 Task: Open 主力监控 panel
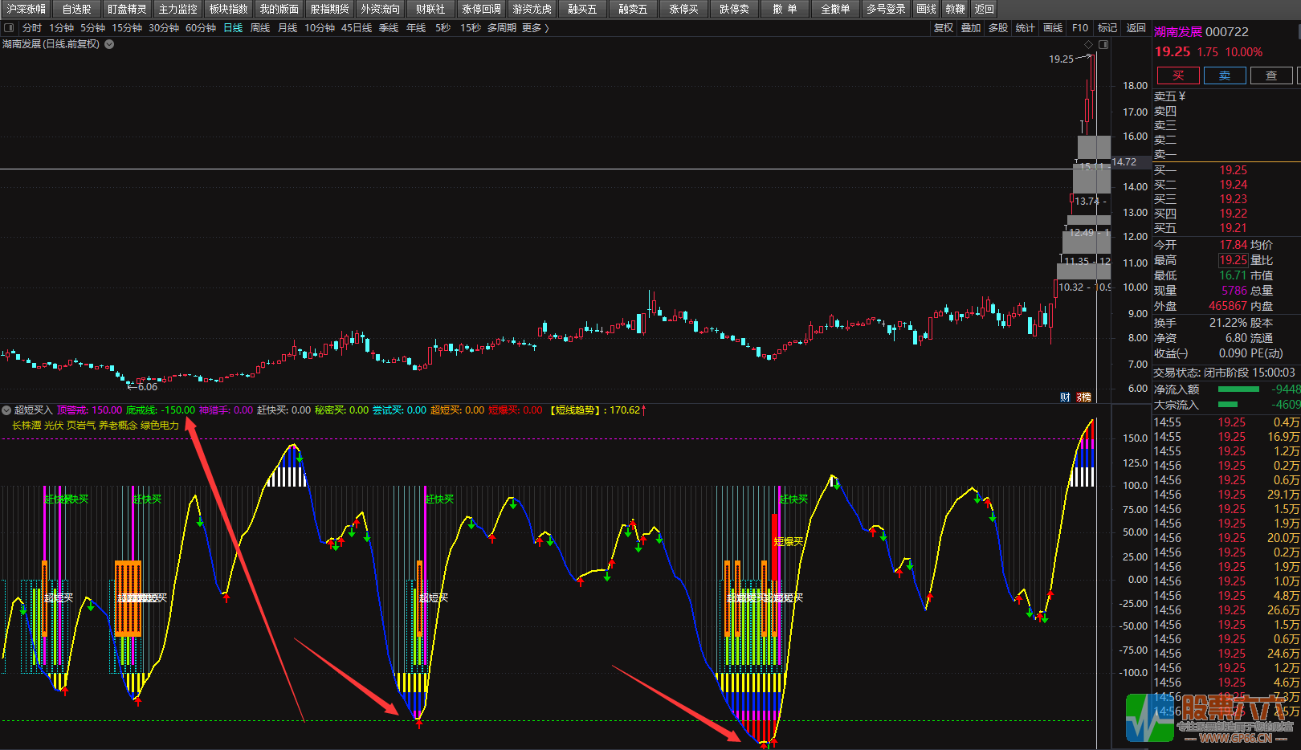(178, 9)
